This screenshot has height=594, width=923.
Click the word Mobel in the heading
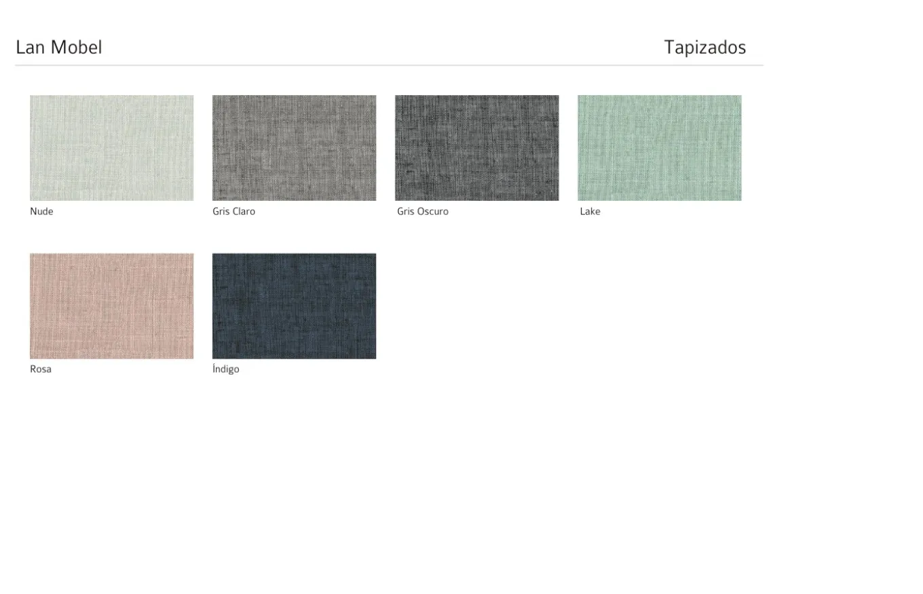point(76,48)
